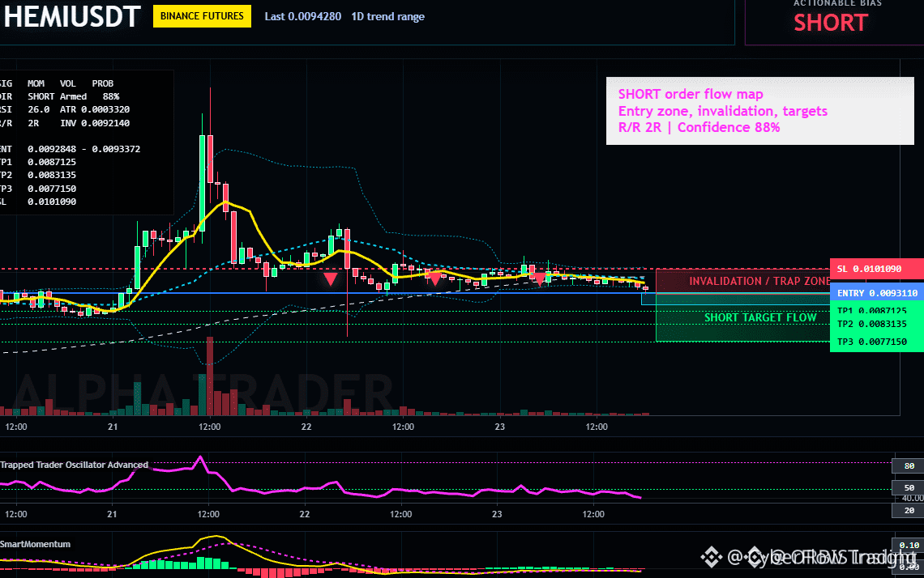This screenshot has height=578, width=924.
Task: Click the 80 level on oscillator scale
Action: coord(909,465)
